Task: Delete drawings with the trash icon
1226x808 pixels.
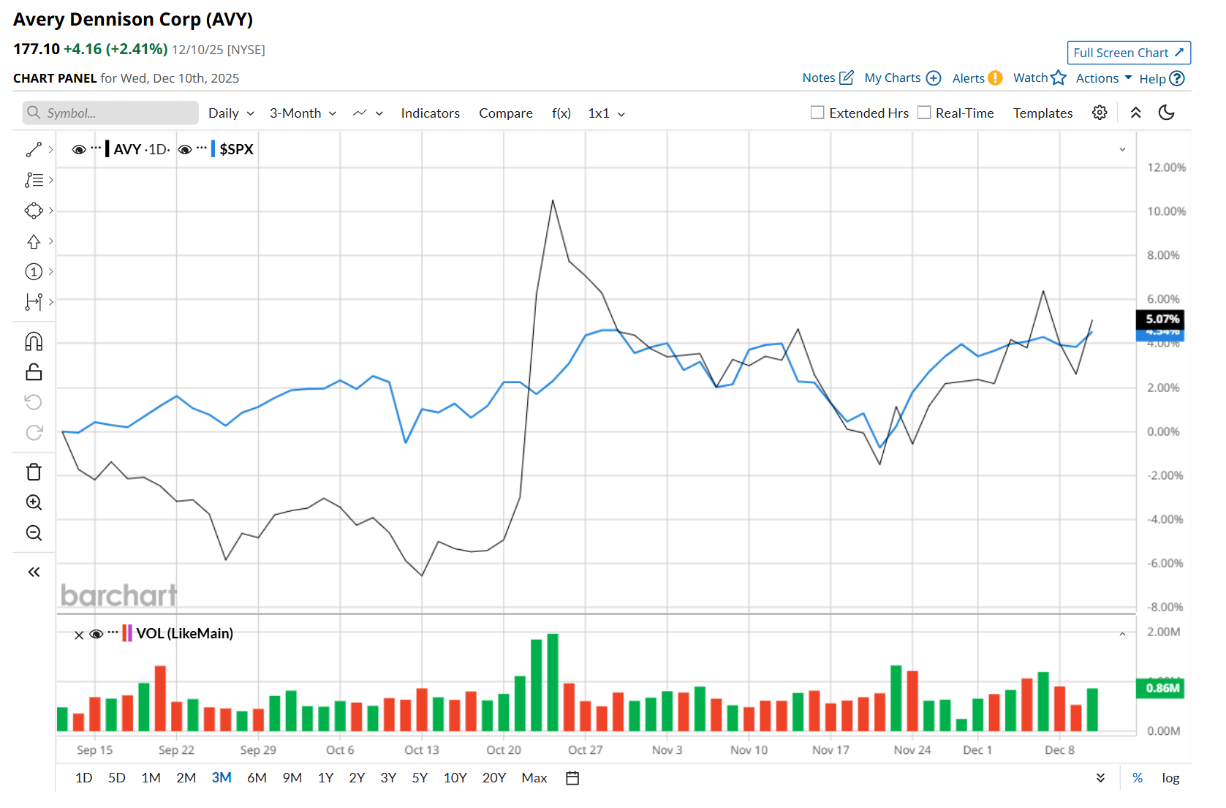Action: [34, 472]
